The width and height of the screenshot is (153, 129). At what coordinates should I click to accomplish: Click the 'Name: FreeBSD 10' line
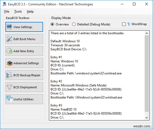(63, 109)
